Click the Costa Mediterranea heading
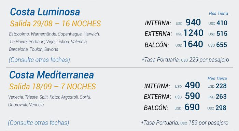 click(52, 75)
